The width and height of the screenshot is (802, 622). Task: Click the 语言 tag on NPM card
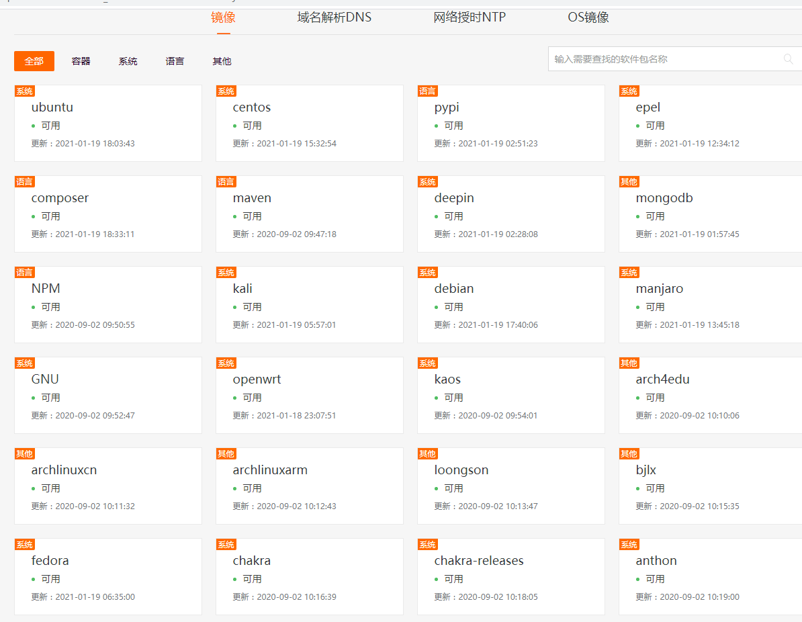click(x=25, y=272)
